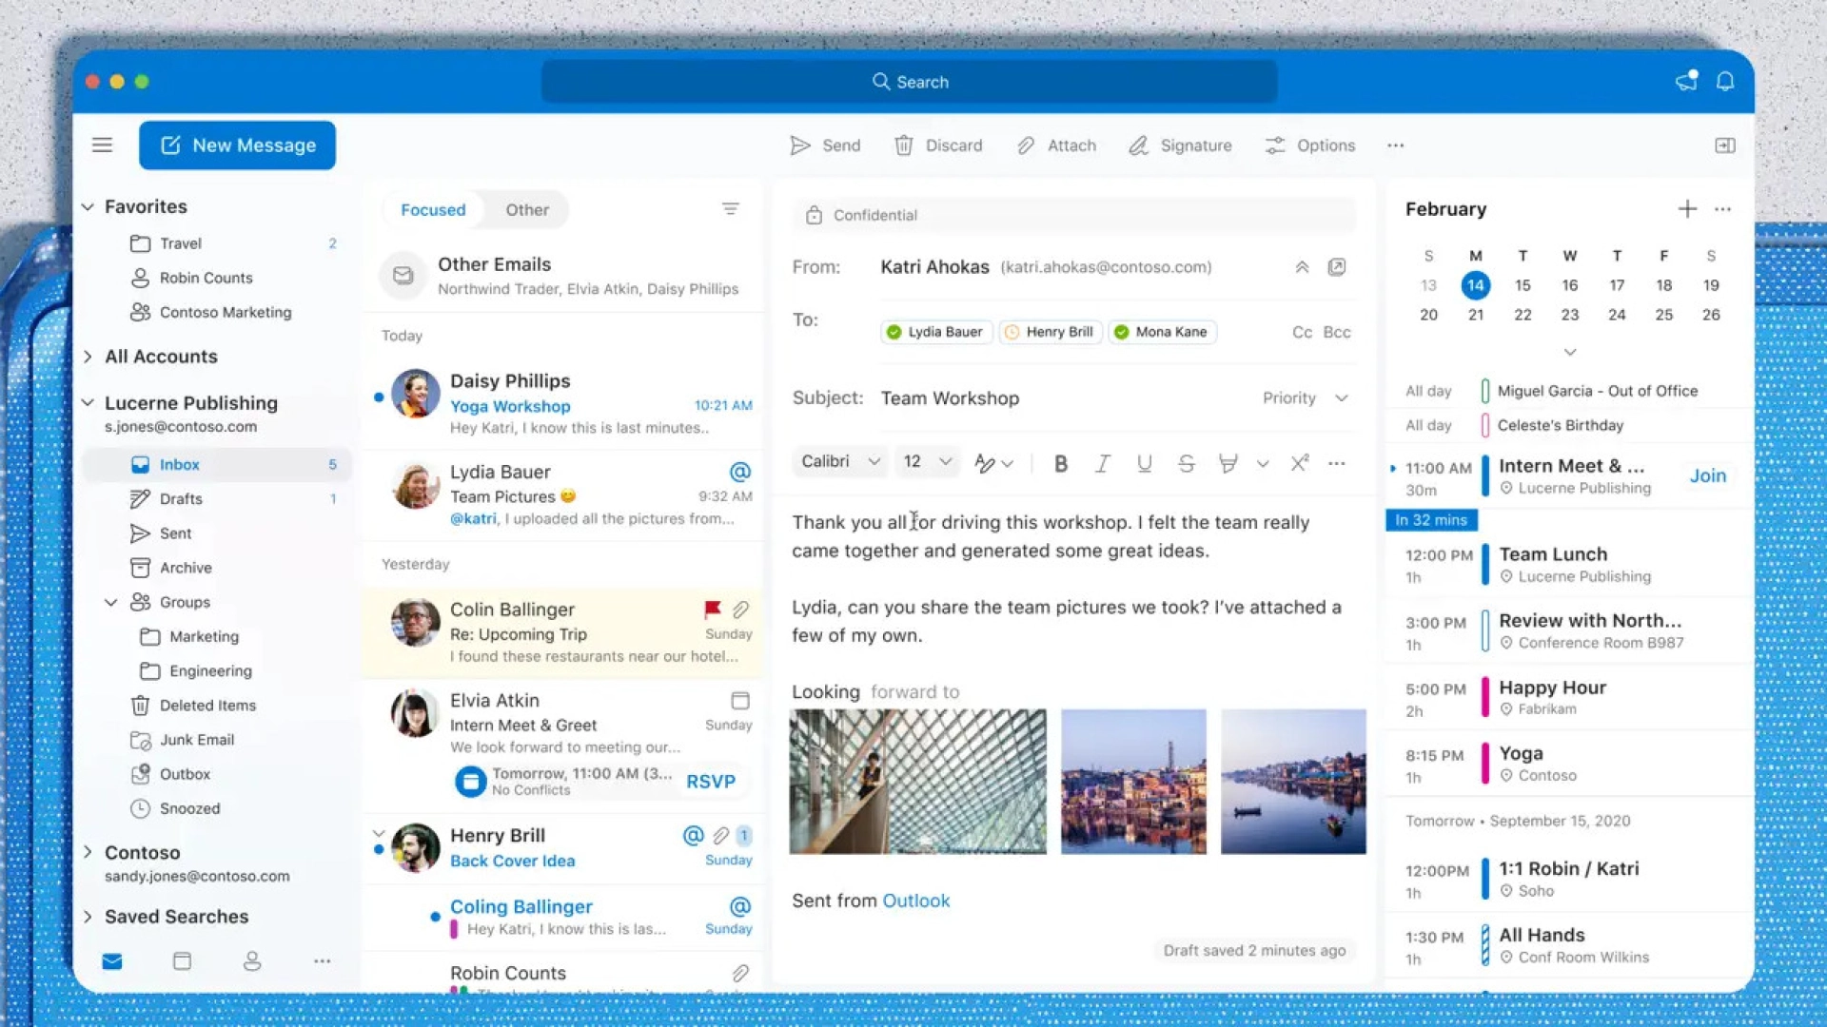Attach a file to the message
The height and width of the screenshot is (1027, 1827).
click(x=1056, y=145)
